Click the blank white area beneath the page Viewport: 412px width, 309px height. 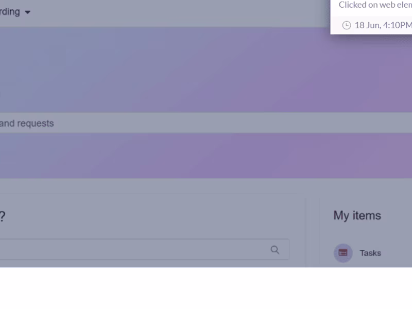[206, 288]
